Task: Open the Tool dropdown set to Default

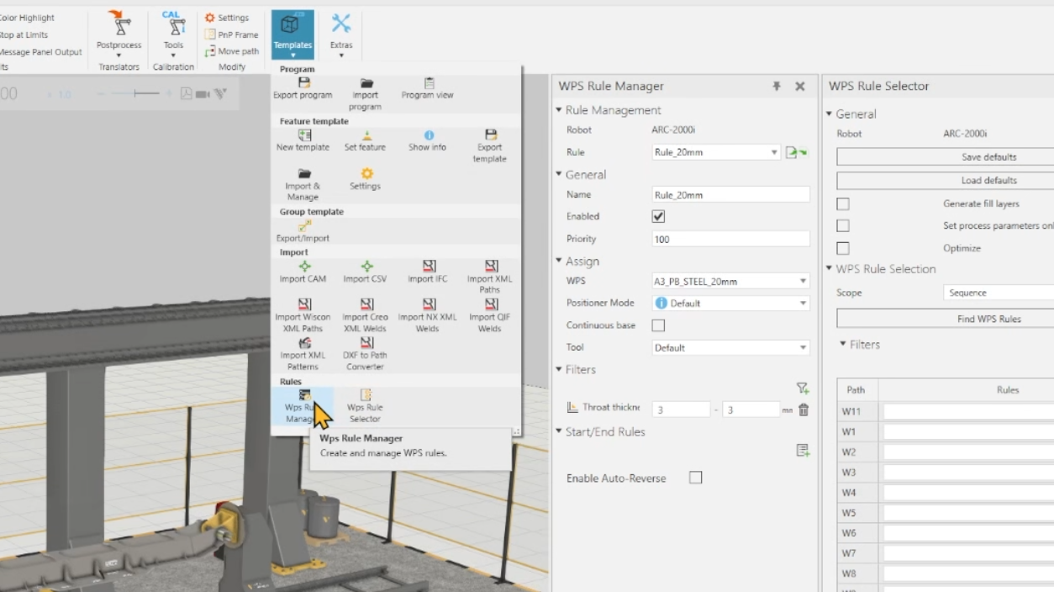Action: [730, 347]
